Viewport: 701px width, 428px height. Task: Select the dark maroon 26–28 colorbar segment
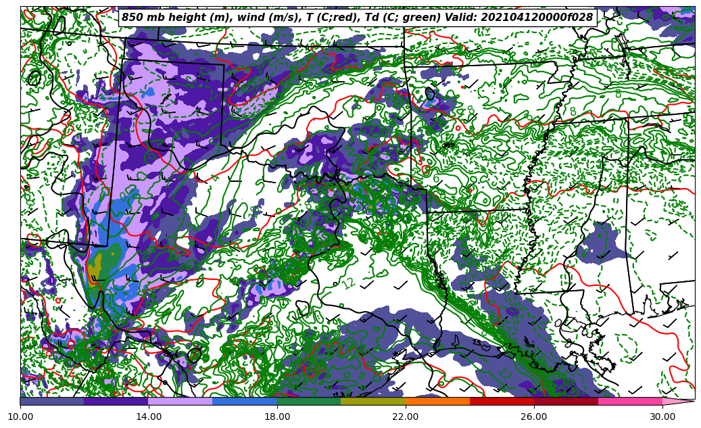[566, 401]
